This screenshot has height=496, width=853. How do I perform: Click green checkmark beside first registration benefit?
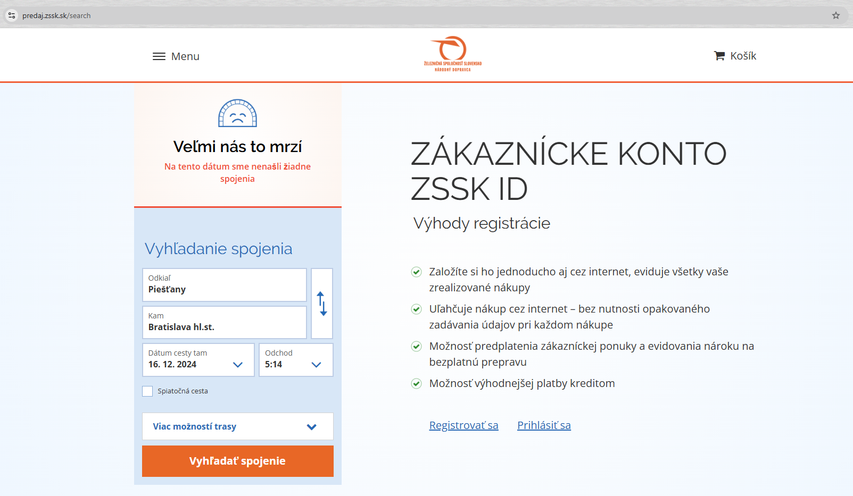pos(417,272)
